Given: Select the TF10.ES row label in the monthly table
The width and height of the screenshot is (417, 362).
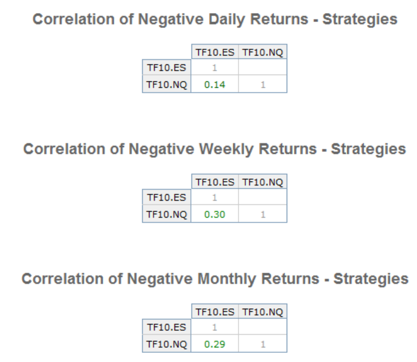Looking at the screenshot, I should (167, 327).
